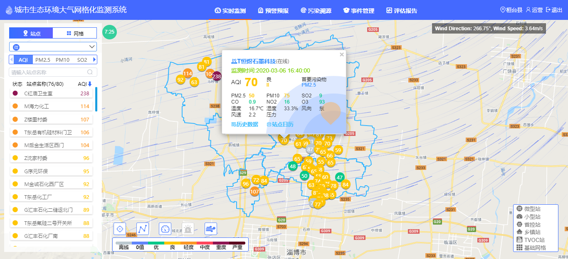This screenshot has height=259, width=568.
Task: Click the search magnifier in station search box
Action: pyautogui.click(x=90, y=72)
